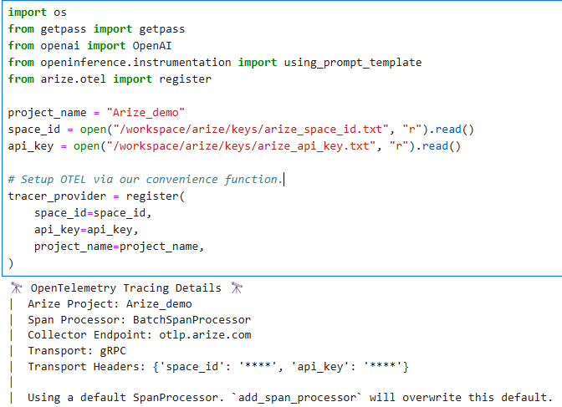This screenshot has height=407, width=562.
Task: Place cursor at end of OTEL comment line
Action: pos(284,180)
